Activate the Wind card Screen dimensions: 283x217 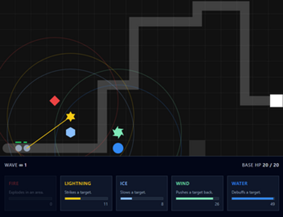pyautogui.click(x=197, y=193)
